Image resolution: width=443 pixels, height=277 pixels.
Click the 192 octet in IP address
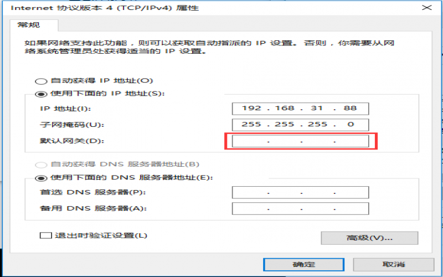tap(251, 108)
